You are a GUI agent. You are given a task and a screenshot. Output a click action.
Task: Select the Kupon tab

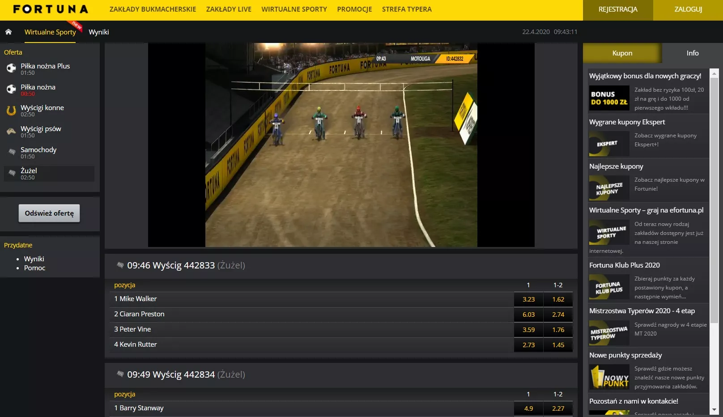pyautogui.click(x=622, y=53)
